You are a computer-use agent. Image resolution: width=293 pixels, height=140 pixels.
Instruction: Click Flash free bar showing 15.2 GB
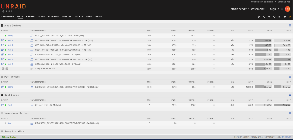pos(282,105)
